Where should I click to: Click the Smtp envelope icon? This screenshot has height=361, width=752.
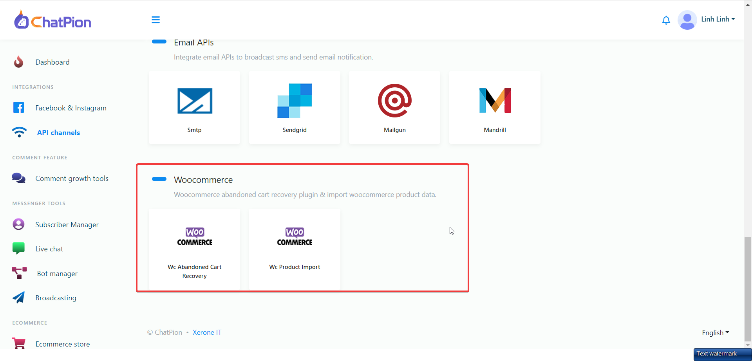tap(195, 101)
